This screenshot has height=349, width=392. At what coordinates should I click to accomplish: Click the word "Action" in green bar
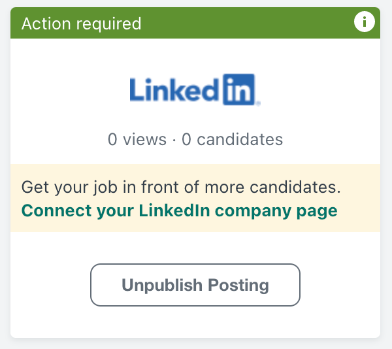coord(46,24)
